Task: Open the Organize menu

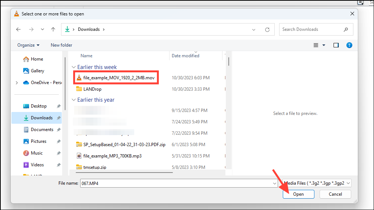Action: 28,45
